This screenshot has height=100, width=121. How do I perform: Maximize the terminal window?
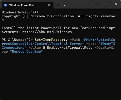pos(106,4)
